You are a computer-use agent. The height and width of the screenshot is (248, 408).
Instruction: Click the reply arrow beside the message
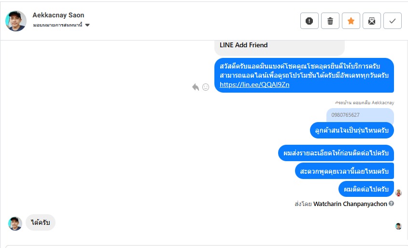click(196, 87)
